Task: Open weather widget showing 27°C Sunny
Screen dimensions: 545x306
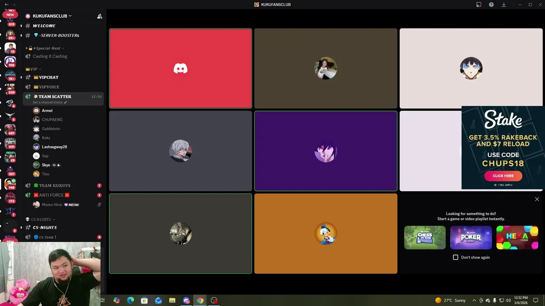Action: (450, 300)
